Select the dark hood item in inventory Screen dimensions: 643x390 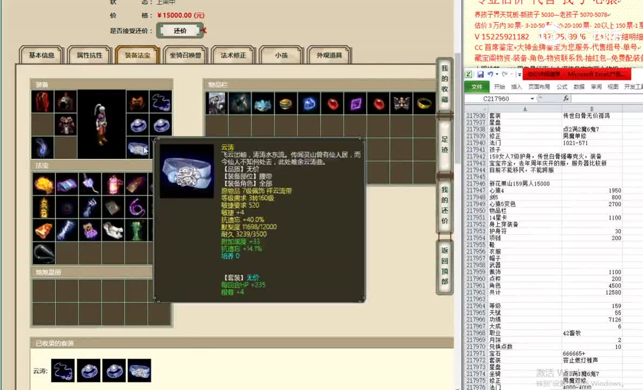(x=240, y=103)
